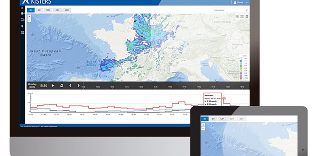
Task: Open the location pin sidebar icon
Action: pyautogui.click(x=22, y=26)
